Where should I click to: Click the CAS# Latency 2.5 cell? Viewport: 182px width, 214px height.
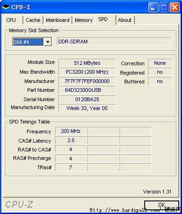[71, 140]
